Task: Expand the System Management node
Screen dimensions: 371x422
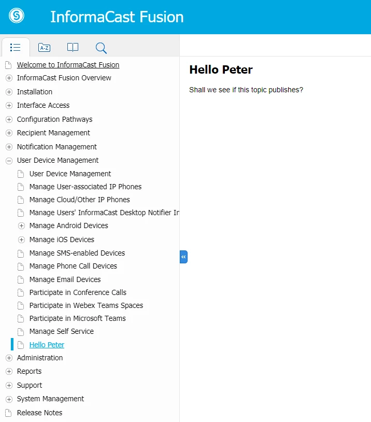Action: pos(9,399)
